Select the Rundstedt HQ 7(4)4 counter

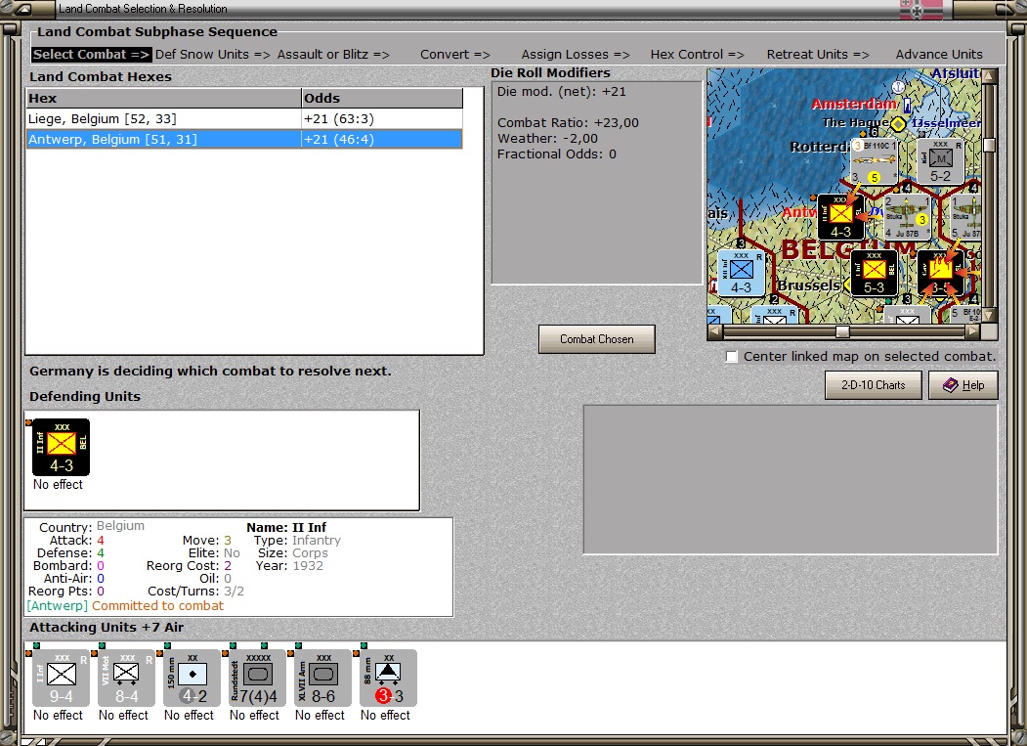[x=257, y=678]
